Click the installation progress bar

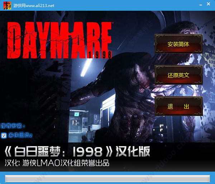[107, 179]
